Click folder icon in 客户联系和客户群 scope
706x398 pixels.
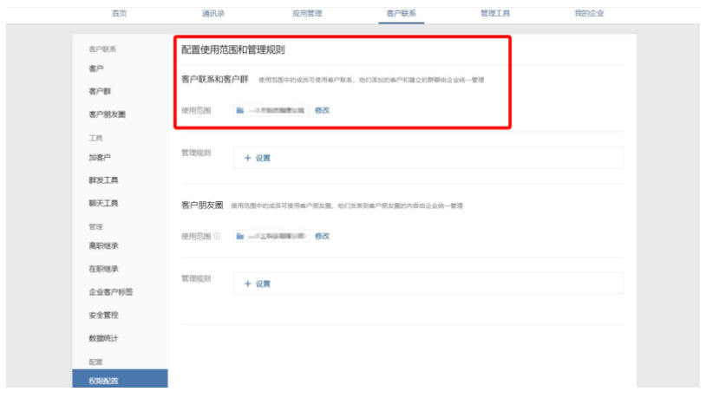coord(240,110)
